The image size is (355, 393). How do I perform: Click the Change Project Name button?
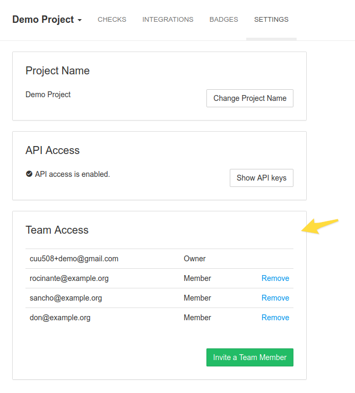[x=249, y=98]
